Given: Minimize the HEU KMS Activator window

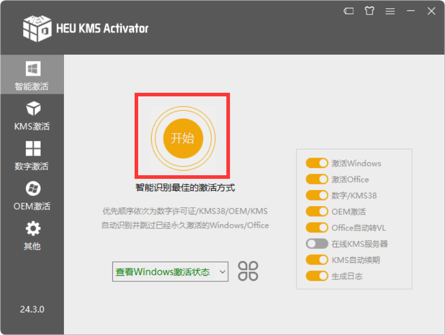Looking at the screenshot, I should [x=410, y=11].
